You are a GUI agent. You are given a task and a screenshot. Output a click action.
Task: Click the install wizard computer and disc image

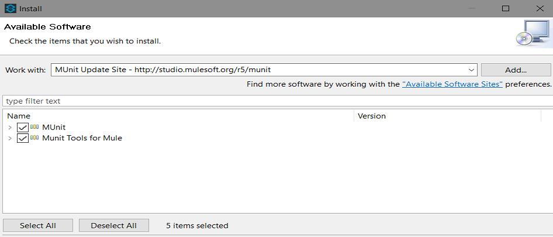(x=533, y=34)
